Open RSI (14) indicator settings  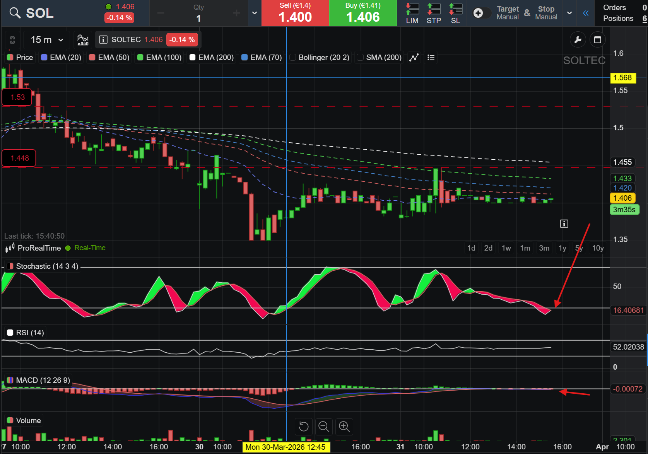tap(30, 333)
